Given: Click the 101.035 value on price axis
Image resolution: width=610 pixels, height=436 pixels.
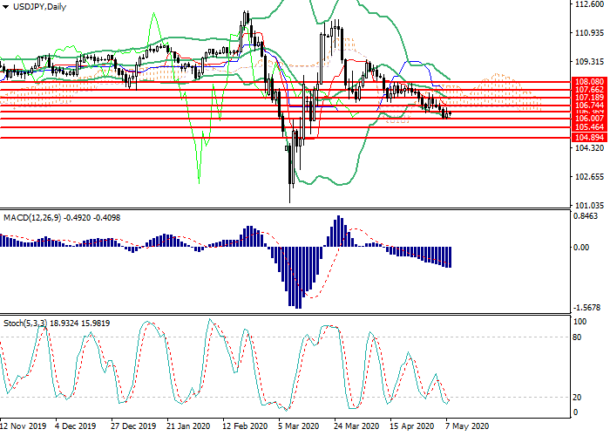Looking at the screenshot, I should coord(590,205).
